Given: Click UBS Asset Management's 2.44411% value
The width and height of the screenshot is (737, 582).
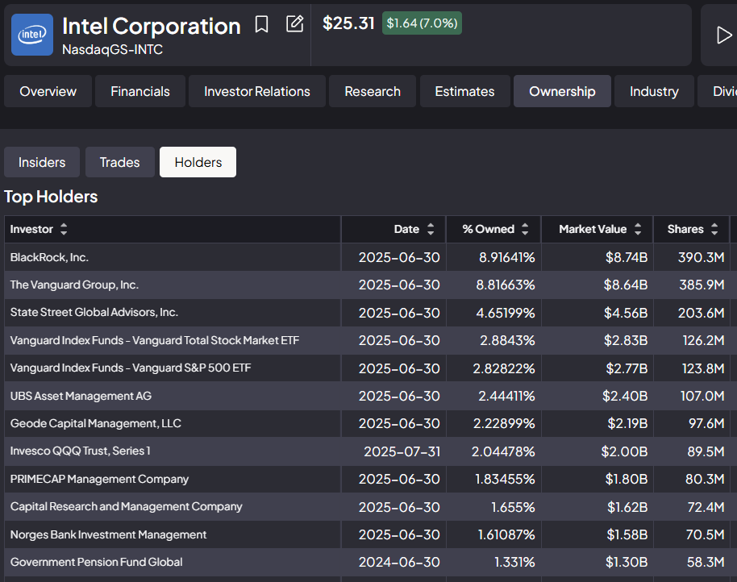Looking at the screenshot, I should [506, 396].
